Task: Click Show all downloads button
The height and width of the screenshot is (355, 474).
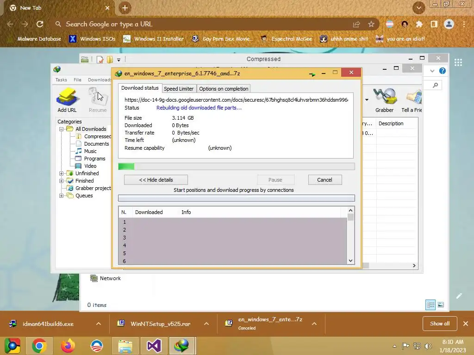Action: pos(440,324)
